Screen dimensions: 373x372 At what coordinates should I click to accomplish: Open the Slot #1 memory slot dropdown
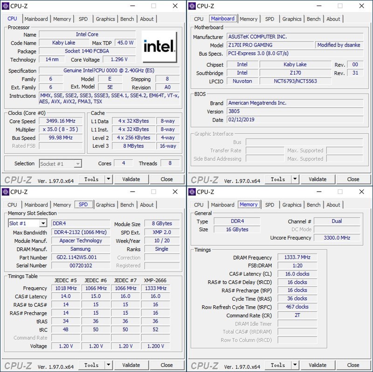[43, 223]
